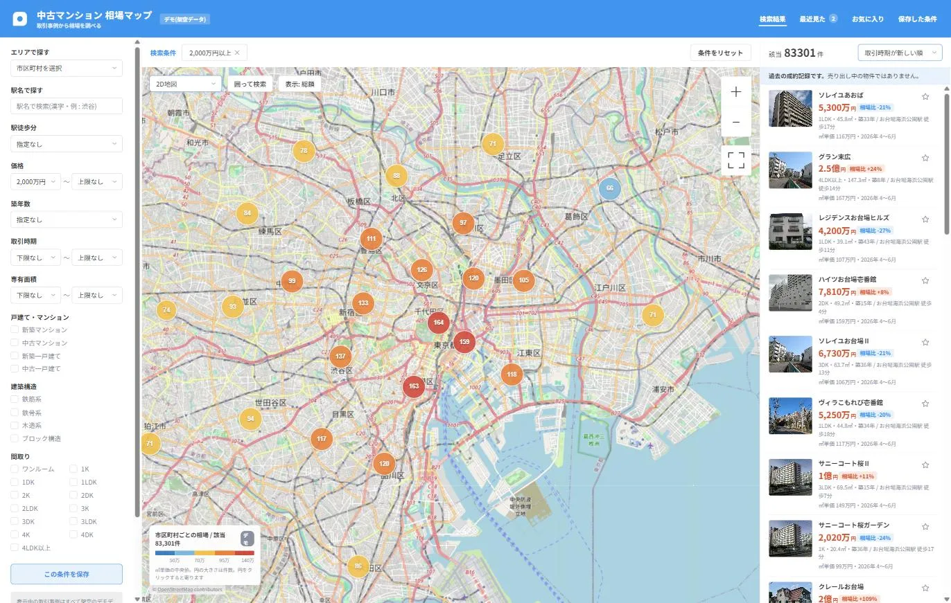
Task: Open the 取引時期が新しい順 sort dropdown
Action: pyautogui.click(x=900, y=53)
